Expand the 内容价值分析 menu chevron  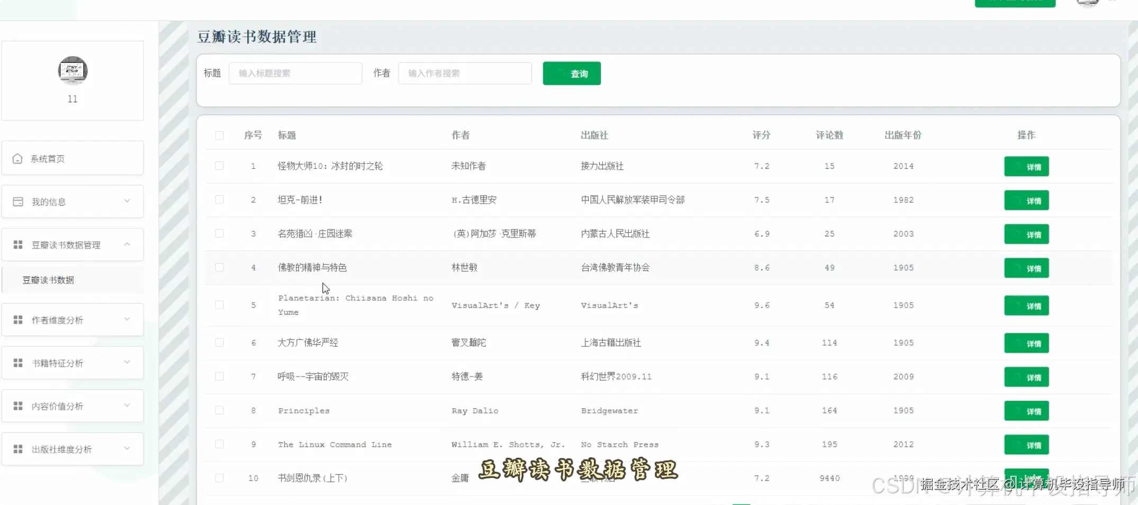(x=127, y=406)
